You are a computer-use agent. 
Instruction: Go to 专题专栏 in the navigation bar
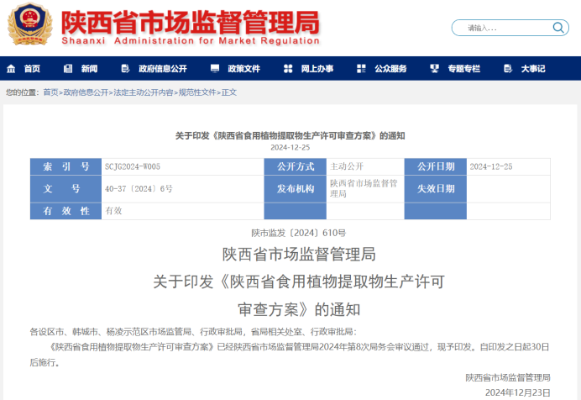point(463,69)
